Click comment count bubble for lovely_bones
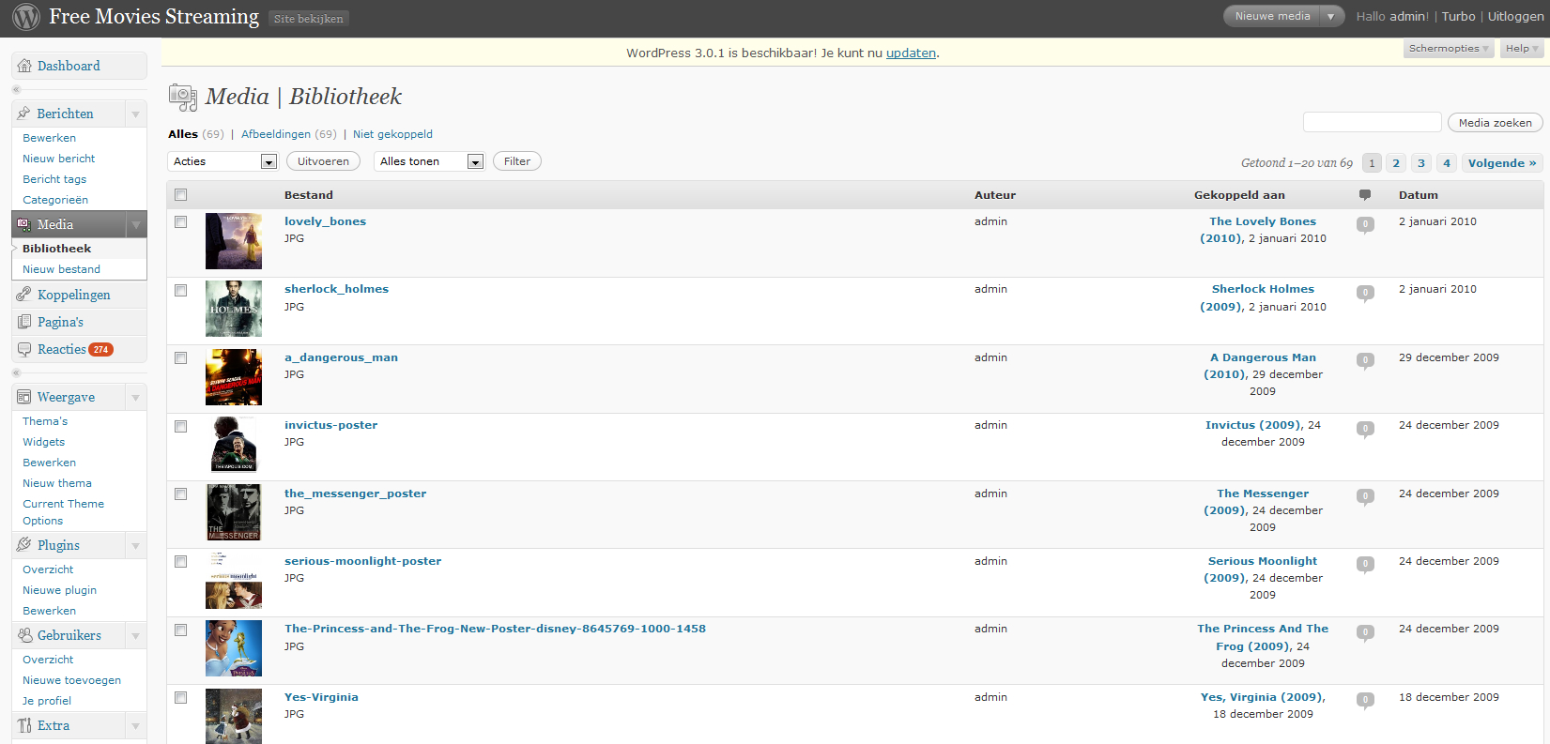This screenshot has width=1550, height=744. coord(1365,224)
